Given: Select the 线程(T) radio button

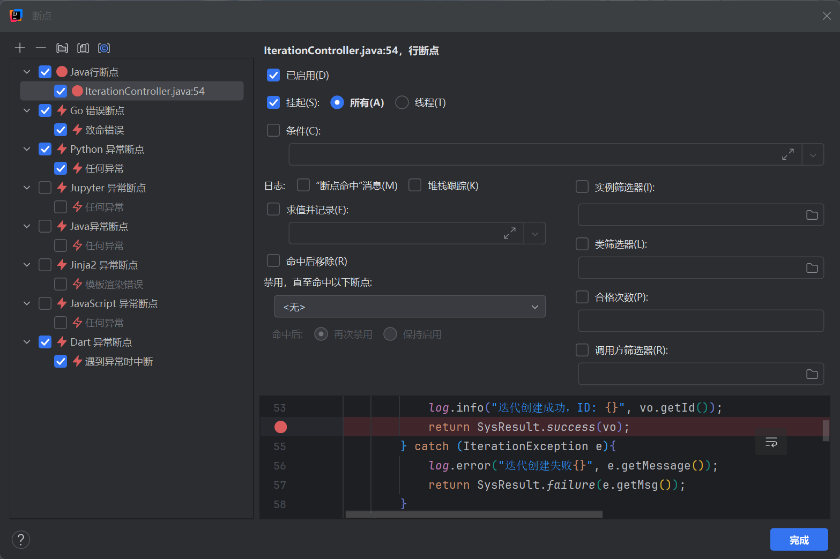Looking at the screenshot, I should click(x=402, y=102).
